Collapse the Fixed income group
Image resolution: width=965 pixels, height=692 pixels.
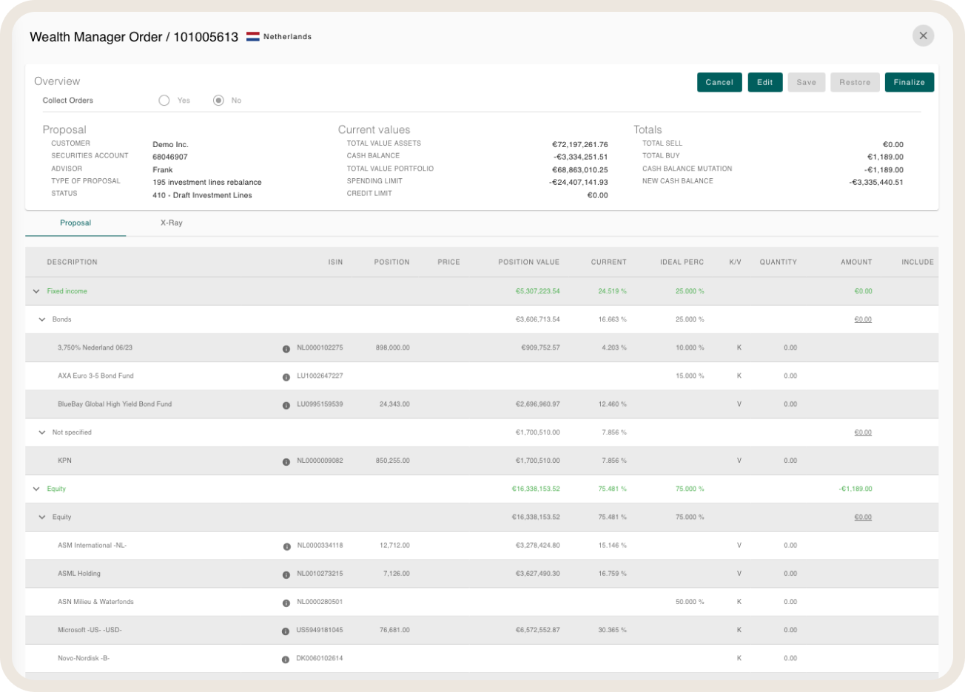click(x=36, y=291)
